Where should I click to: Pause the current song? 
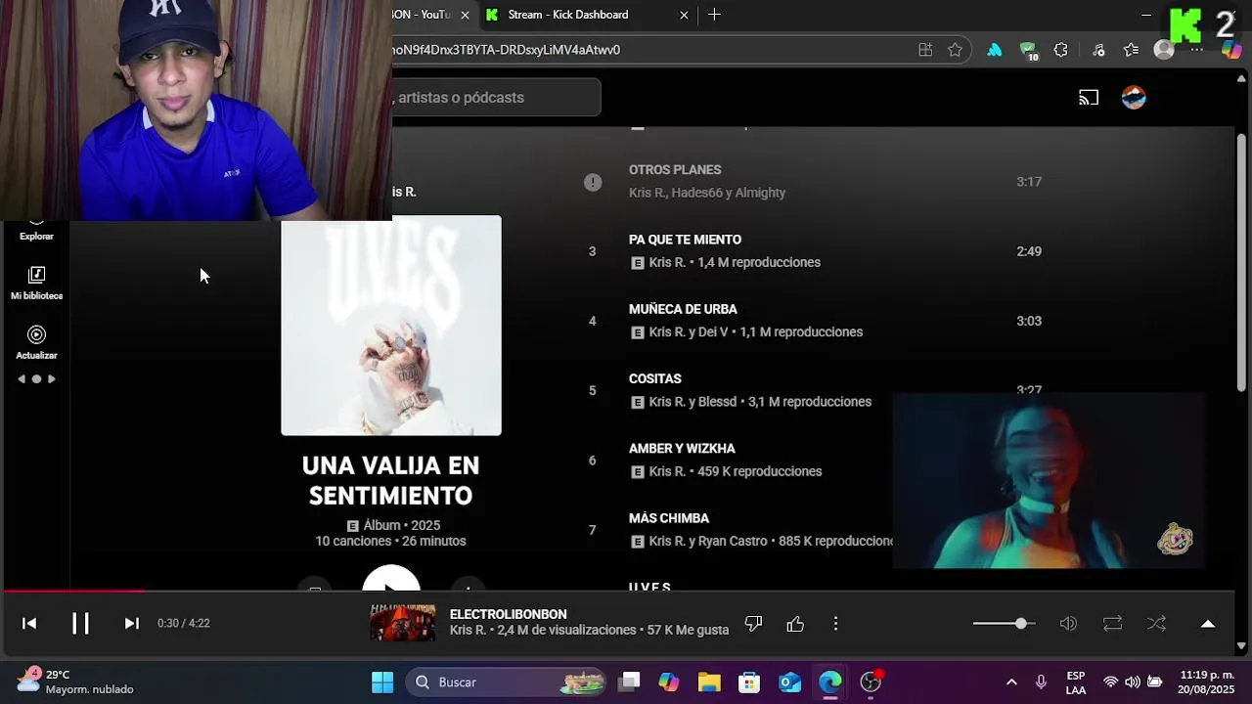coord(80,623)
